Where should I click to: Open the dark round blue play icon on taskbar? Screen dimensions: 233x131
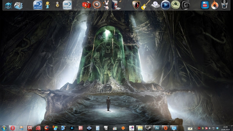coord(72,128)
